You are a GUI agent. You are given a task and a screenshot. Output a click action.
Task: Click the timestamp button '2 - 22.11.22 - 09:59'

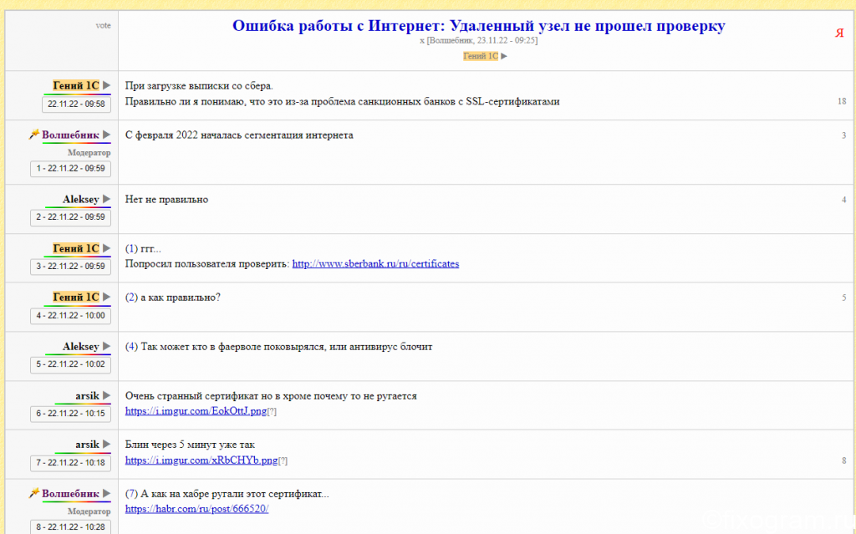(70, 216)
